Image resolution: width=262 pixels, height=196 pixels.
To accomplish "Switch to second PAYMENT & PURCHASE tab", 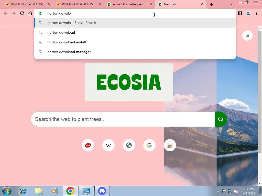I will click(79, 4).
